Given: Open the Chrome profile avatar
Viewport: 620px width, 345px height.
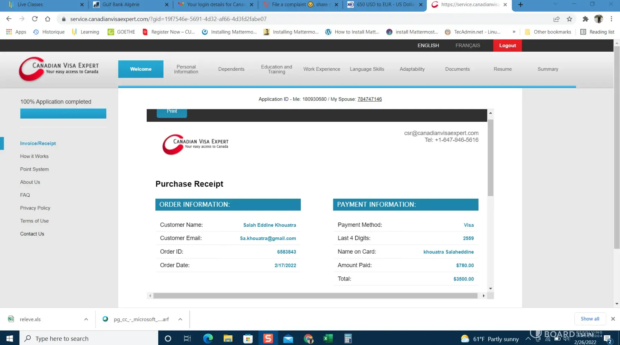Looking at the screenshot, I should tap(599, 19).
